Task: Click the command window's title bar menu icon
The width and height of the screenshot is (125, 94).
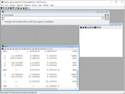Action: (3, 12)
